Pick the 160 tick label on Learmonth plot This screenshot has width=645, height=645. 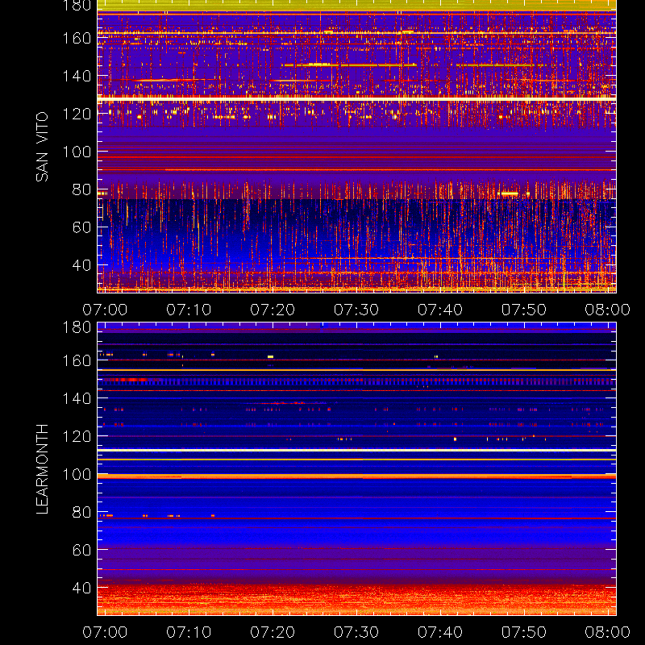pos(77,360)
